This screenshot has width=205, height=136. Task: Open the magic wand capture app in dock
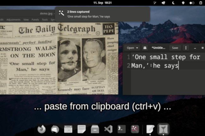[135, 129]
